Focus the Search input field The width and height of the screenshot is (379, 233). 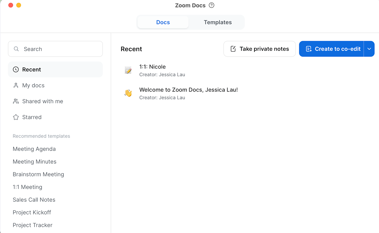pyautogui.click(x=55, y=49)
